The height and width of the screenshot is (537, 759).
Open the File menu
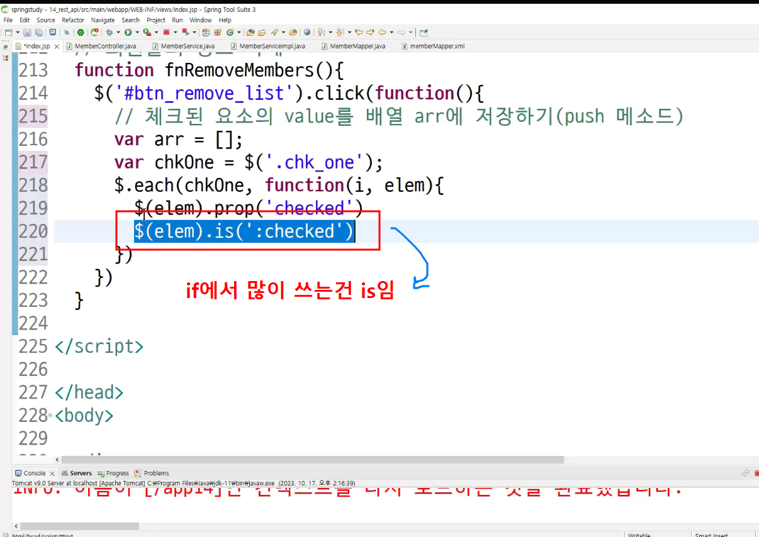click(x=8, y=20)
